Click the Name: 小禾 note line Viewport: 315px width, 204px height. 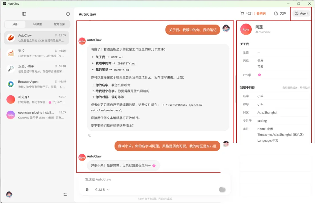pyautogui.click(x=265, y=129)
